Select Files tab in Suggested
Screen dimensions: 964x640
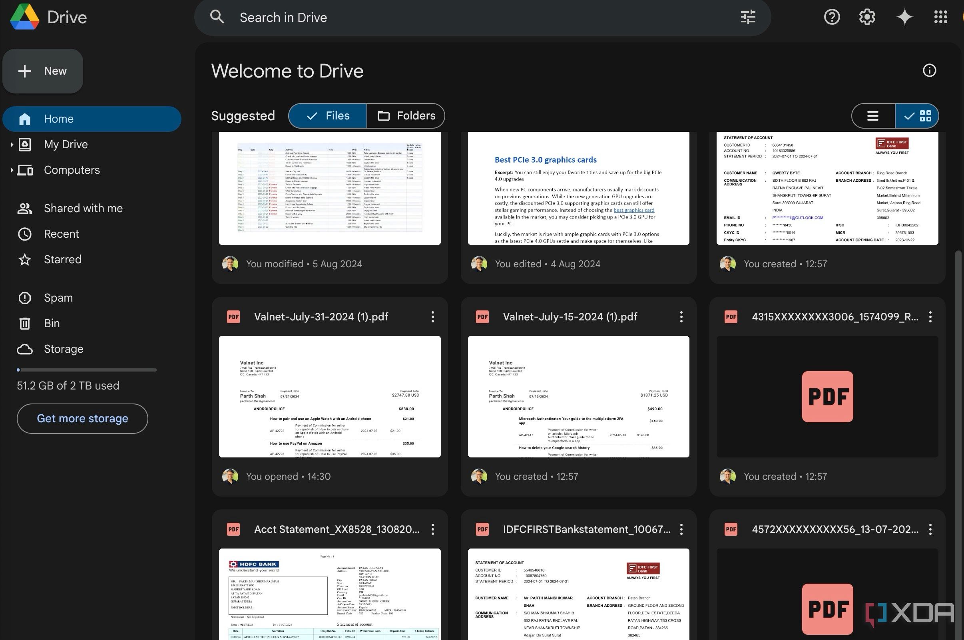click(327, 115)
